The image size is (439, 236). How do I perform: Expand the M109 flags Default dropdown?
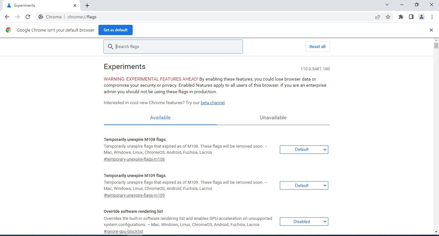pos(304,186)
